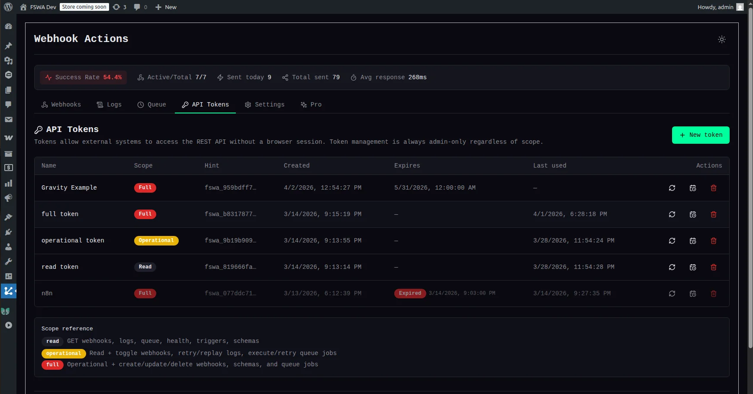The height and width of the screenshot is (394, 753).
Task: Edit expiry of read token
Action: coord(693,267)
